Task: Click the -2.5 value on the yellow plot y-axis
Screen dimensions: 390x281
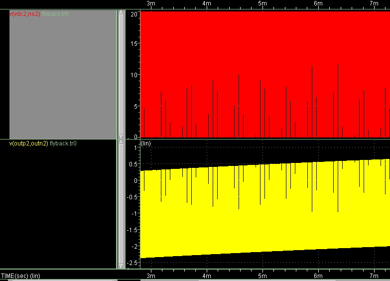Action: 132,263
